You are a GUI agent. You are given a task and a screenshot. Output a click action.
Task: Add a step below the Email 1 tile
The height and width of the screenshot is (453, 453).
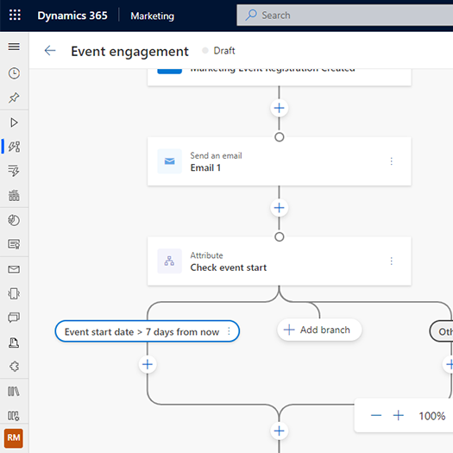(279, 208)
